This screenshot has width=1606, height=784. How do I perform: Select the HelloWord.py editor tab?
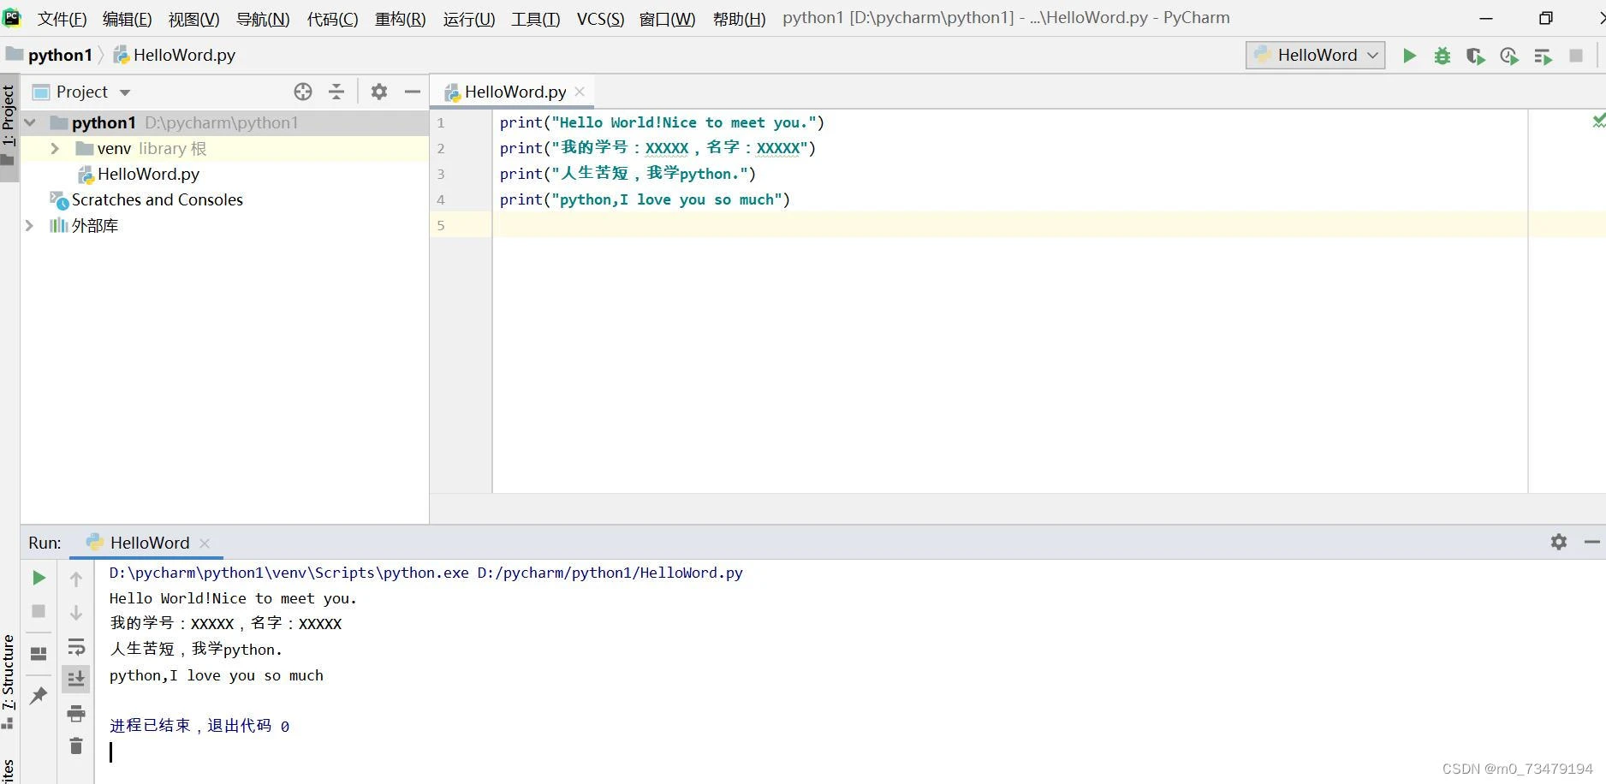pos(513,92)
